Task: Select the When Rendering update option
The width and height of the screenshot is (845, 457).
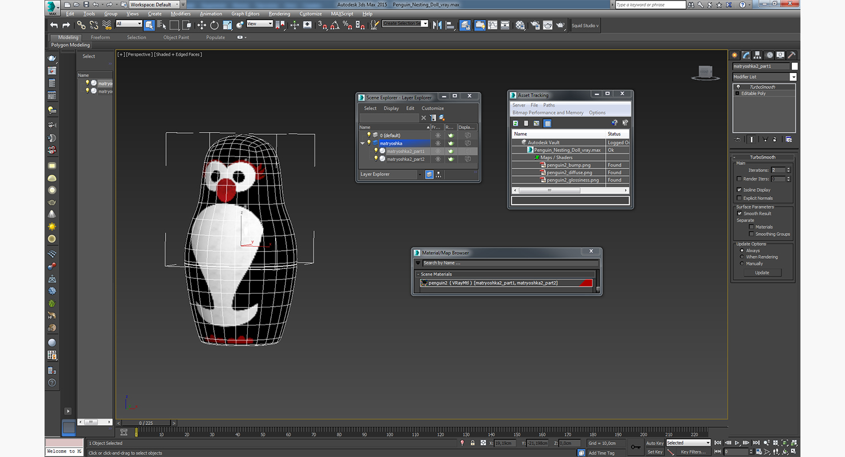Action: tap(742, 257)
